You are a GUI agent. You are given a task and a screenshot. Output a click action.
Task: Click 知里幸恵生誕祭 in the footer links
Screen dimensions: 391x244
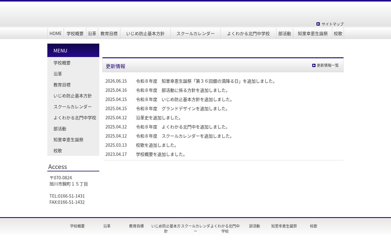(284, 226)
